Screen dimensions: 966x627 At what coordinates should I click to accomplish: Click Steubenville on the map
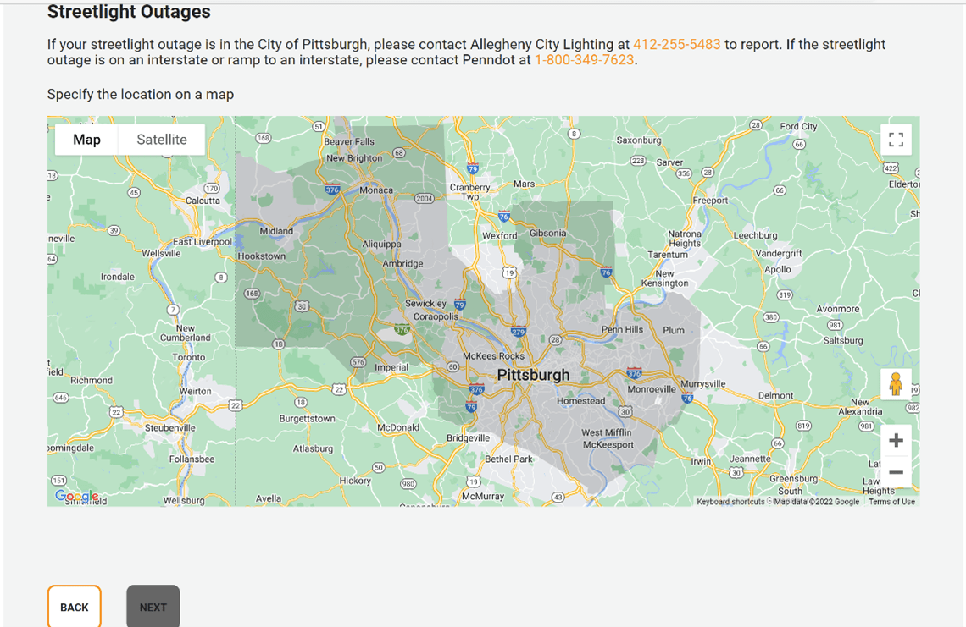pyautogui.click(x=170, y=427)
